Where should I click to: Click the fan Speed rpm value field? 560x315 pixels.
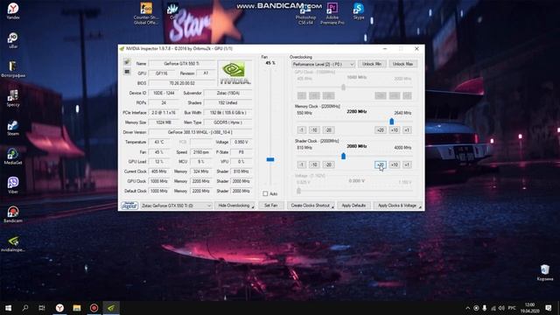pyautogui.click(x=201, y=152)
